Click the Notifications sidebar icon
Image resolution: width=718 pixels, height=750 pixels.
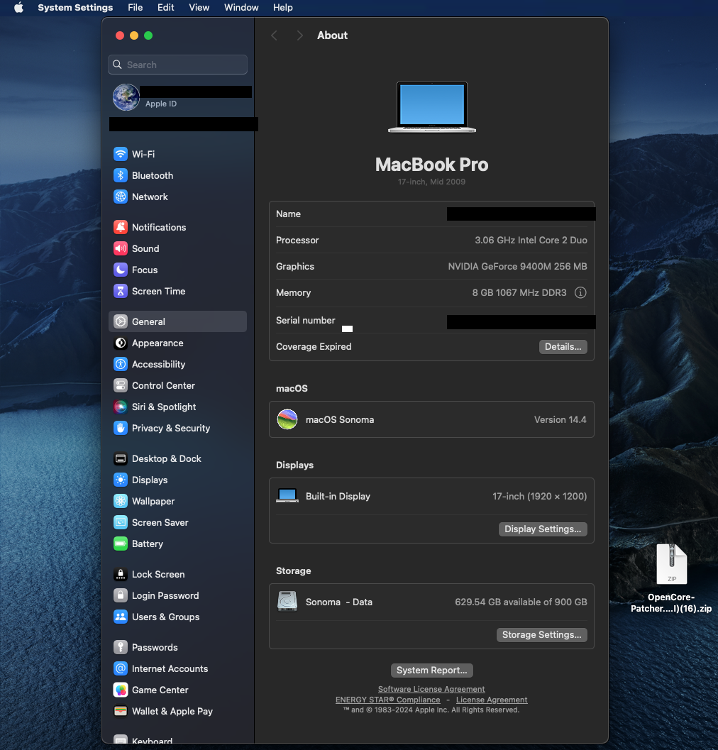pos(121,227)
